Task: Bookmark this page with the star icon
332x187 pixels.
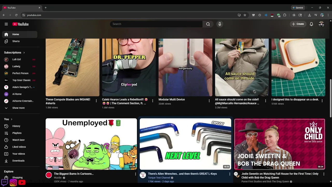Action: coord(245,15)
